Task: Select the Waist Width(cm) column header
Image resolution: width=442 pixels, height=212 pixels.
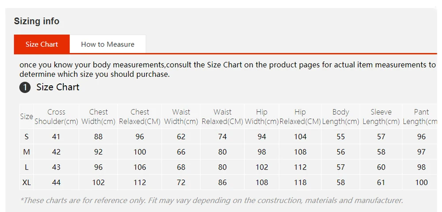Action: (x=181, y=117)
